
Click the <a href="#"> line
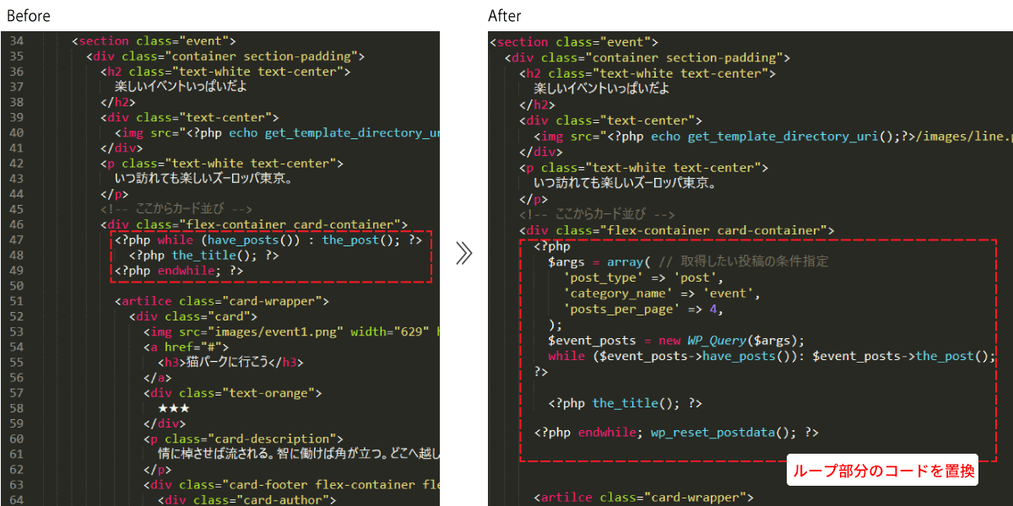pos(186,347)
